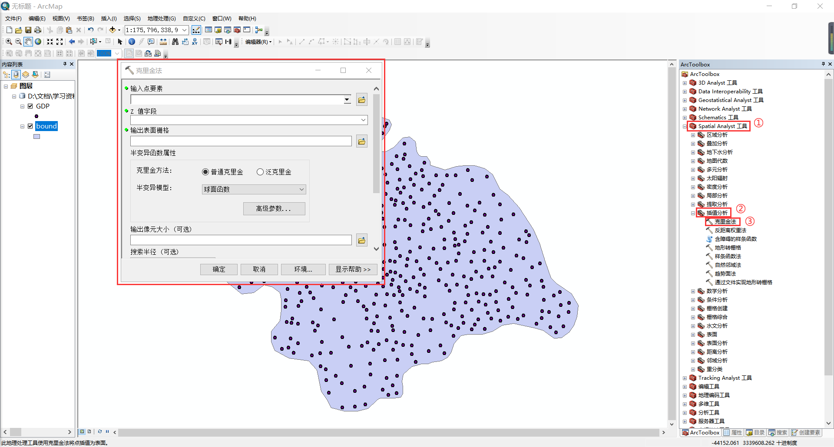Open the 地理处理(G) menu
The width and height of the screenshot is (834, 447).
point(162,18)
